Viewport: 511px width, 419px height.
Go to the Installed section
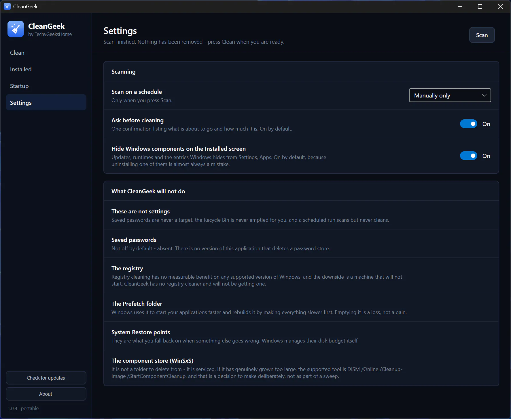click(x=46, y=69)
